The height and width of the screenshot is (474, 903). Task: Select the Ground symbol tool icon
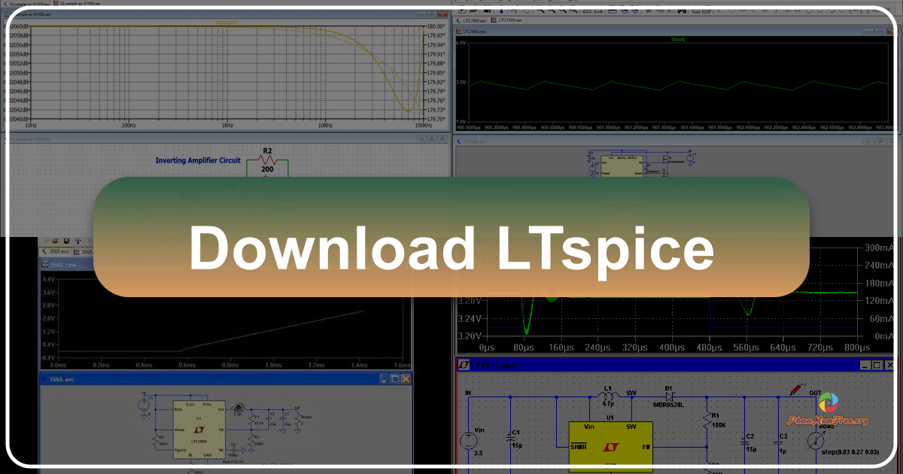coord(731,11)
